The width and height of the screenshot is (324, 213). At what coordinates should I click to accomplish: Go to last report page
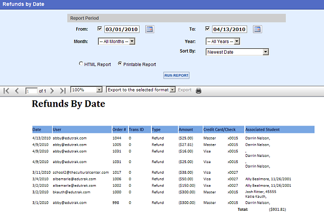pyautogui.click(x=63, y=91)
